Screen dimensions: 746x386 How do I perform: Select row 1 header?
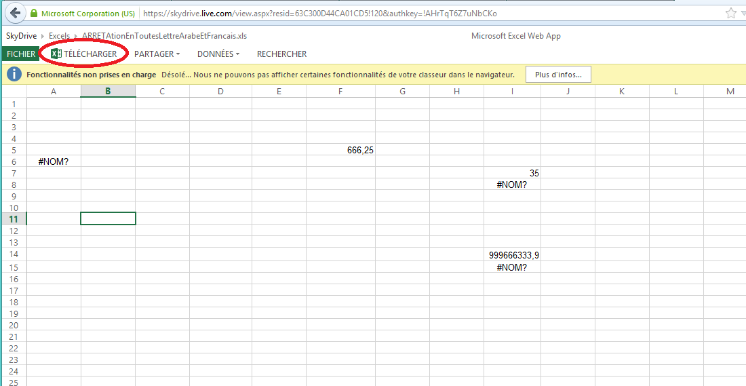coord(14,104)
